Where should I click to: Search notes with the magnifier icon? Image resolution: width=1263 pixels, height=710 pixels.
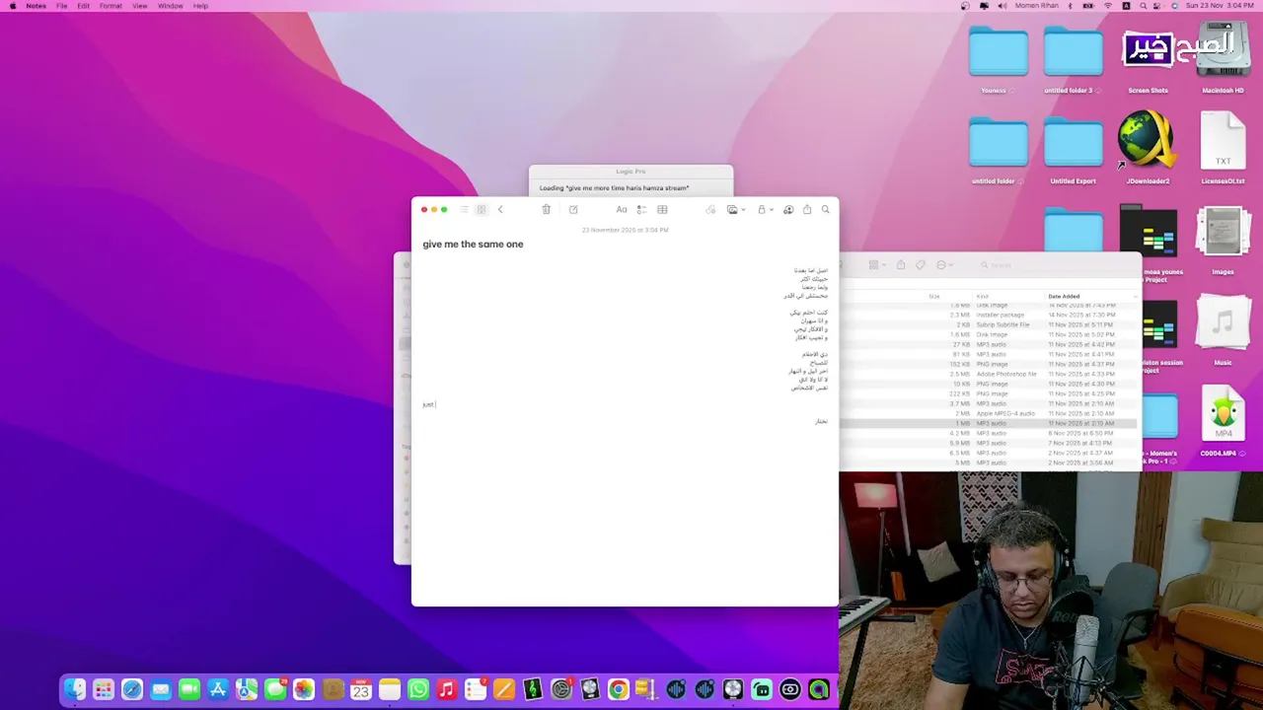(x=826, y=209)
